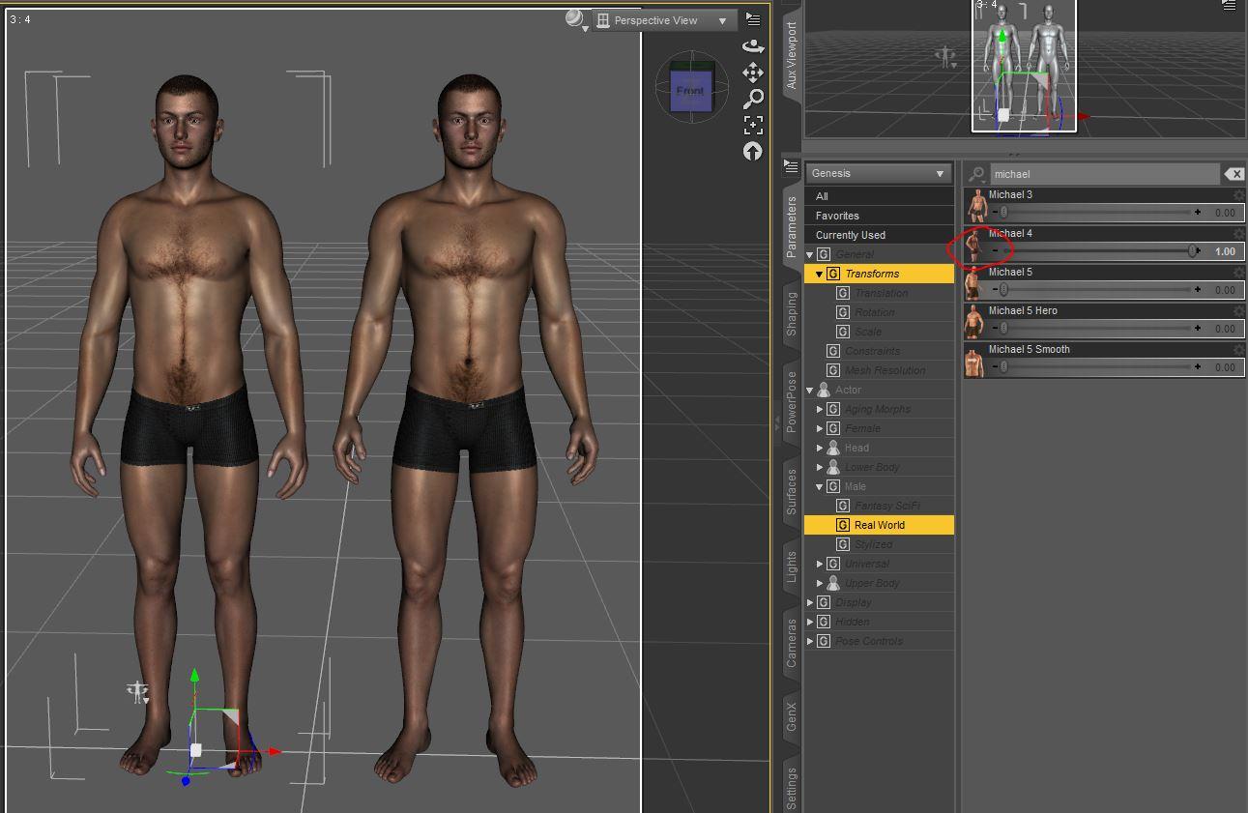Select the Mesh Resolution tree item

(885, 370)
